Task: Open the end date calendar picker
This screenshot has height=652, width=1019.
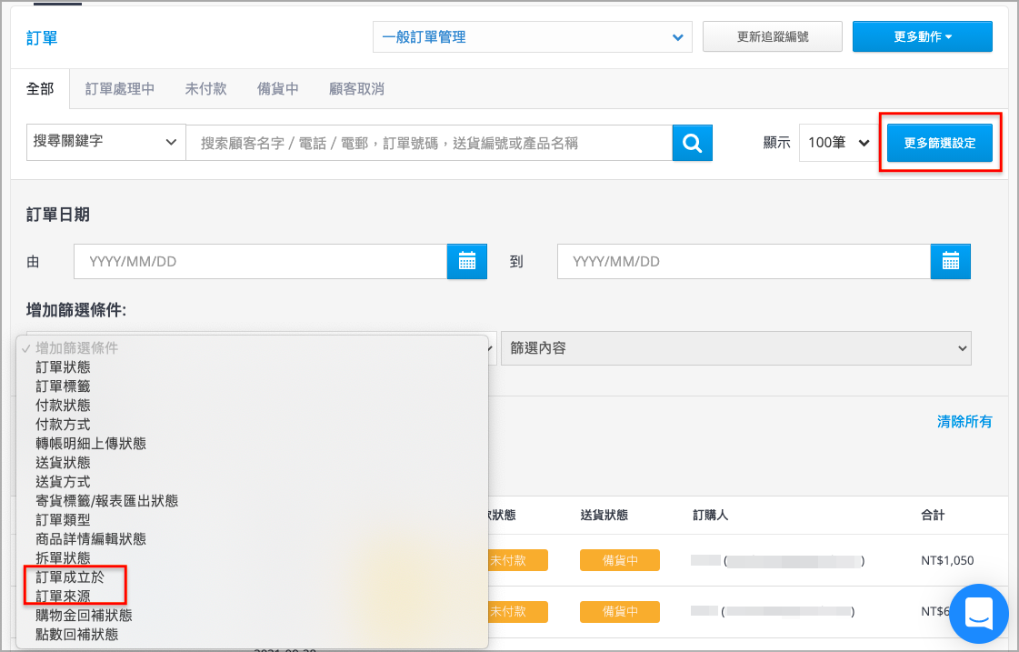Action: pos(950,261)
